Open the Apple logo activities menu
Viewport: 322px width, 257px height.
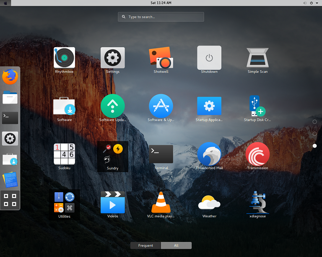(5, 3)
